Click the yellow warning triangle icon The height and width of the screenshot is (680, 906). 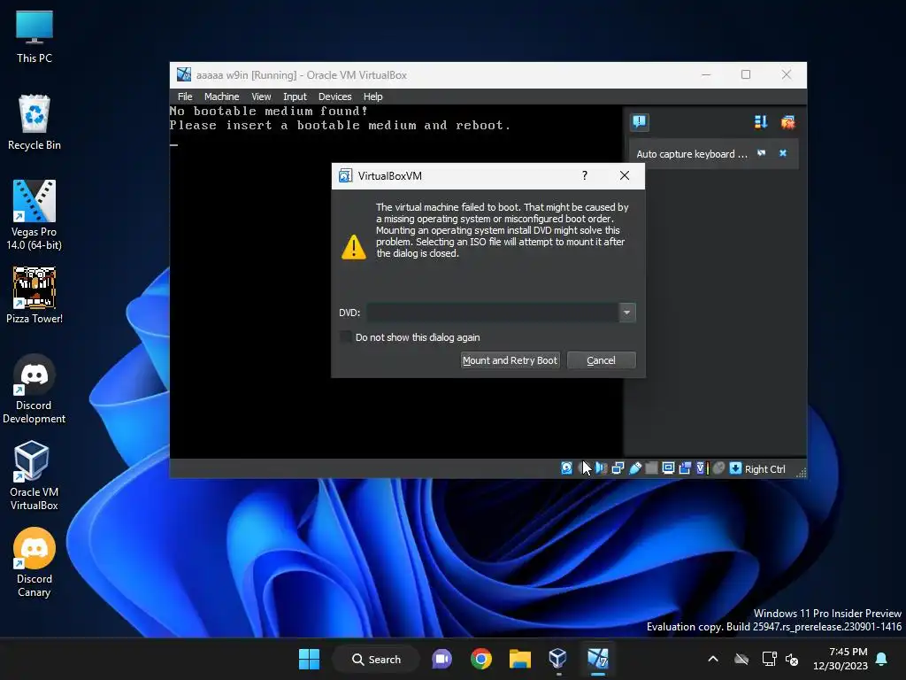tap(354, 248)
